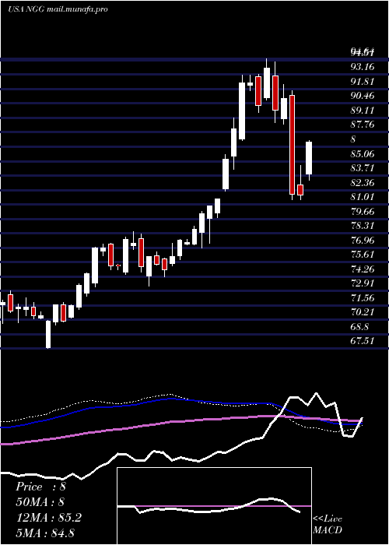Click the 85.06 price axis label

point(363,153)
